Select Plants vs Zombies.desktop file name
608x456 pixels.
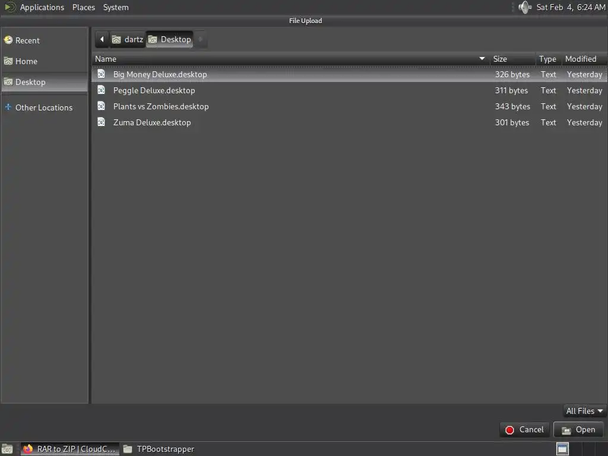161,106
